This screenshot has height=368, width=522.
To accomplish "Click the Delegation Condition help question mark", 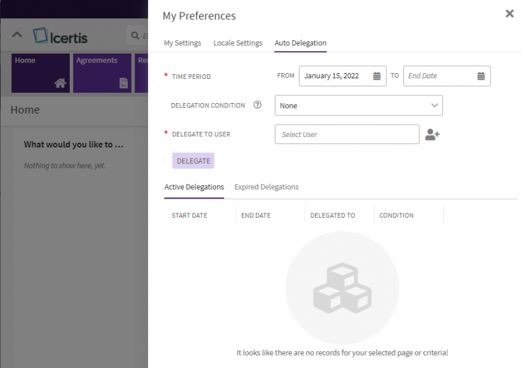I will click(x=257, y=105).
